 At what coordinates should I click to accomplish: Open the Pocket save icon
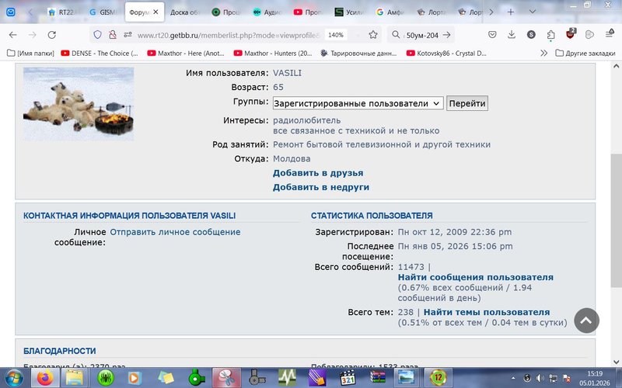(x=492, y=35)
